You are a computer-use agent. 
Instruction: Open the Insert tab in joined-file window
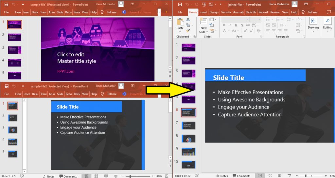[203, 12]
